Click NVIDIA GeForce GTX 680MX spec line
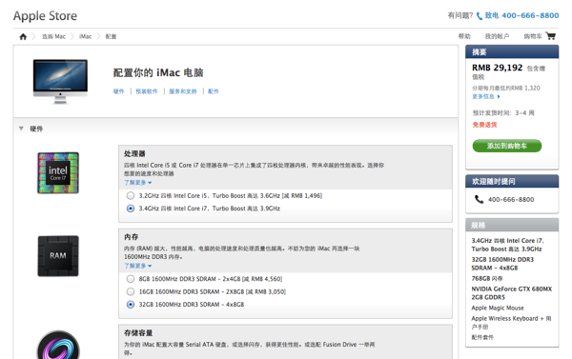This screenshot has height=359, width=572. pos(511,293)
